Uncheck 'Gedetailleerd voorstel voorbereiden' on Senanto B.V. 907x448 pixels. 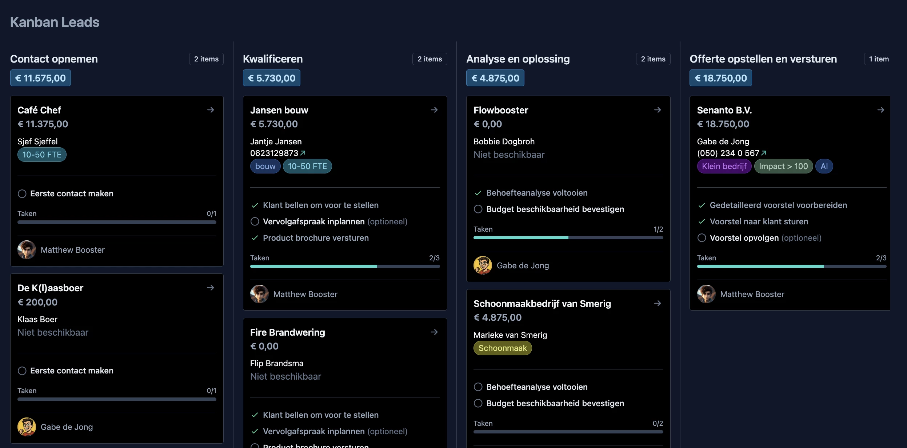pos(702,205)
